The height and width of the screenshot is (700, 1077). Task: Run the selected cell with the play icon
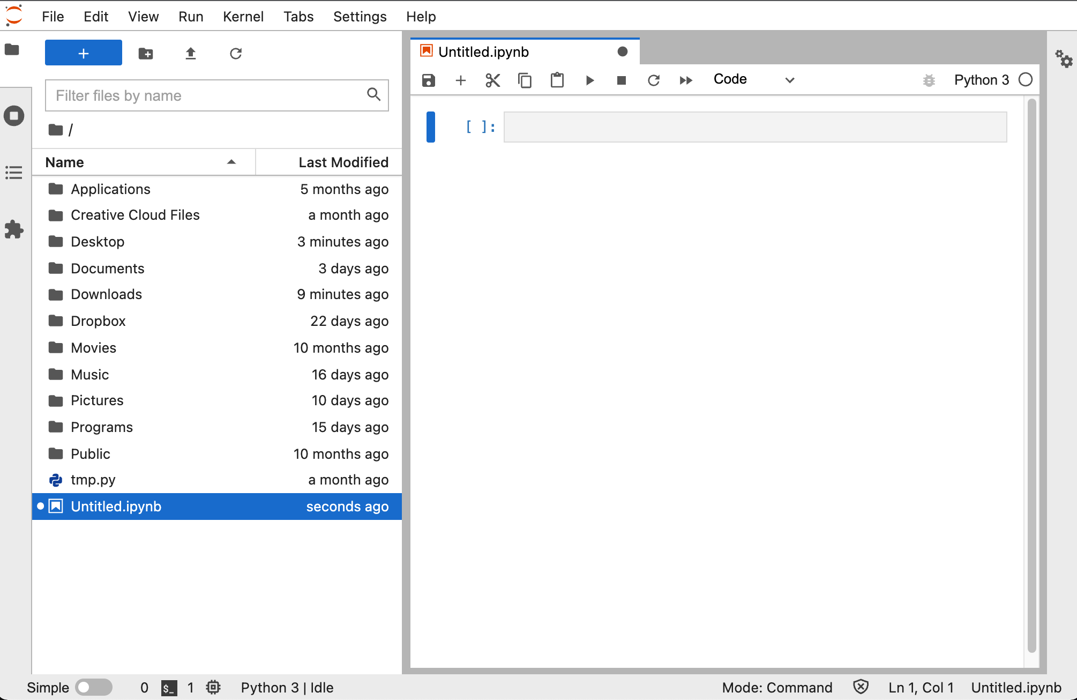[x=589, y=80]
